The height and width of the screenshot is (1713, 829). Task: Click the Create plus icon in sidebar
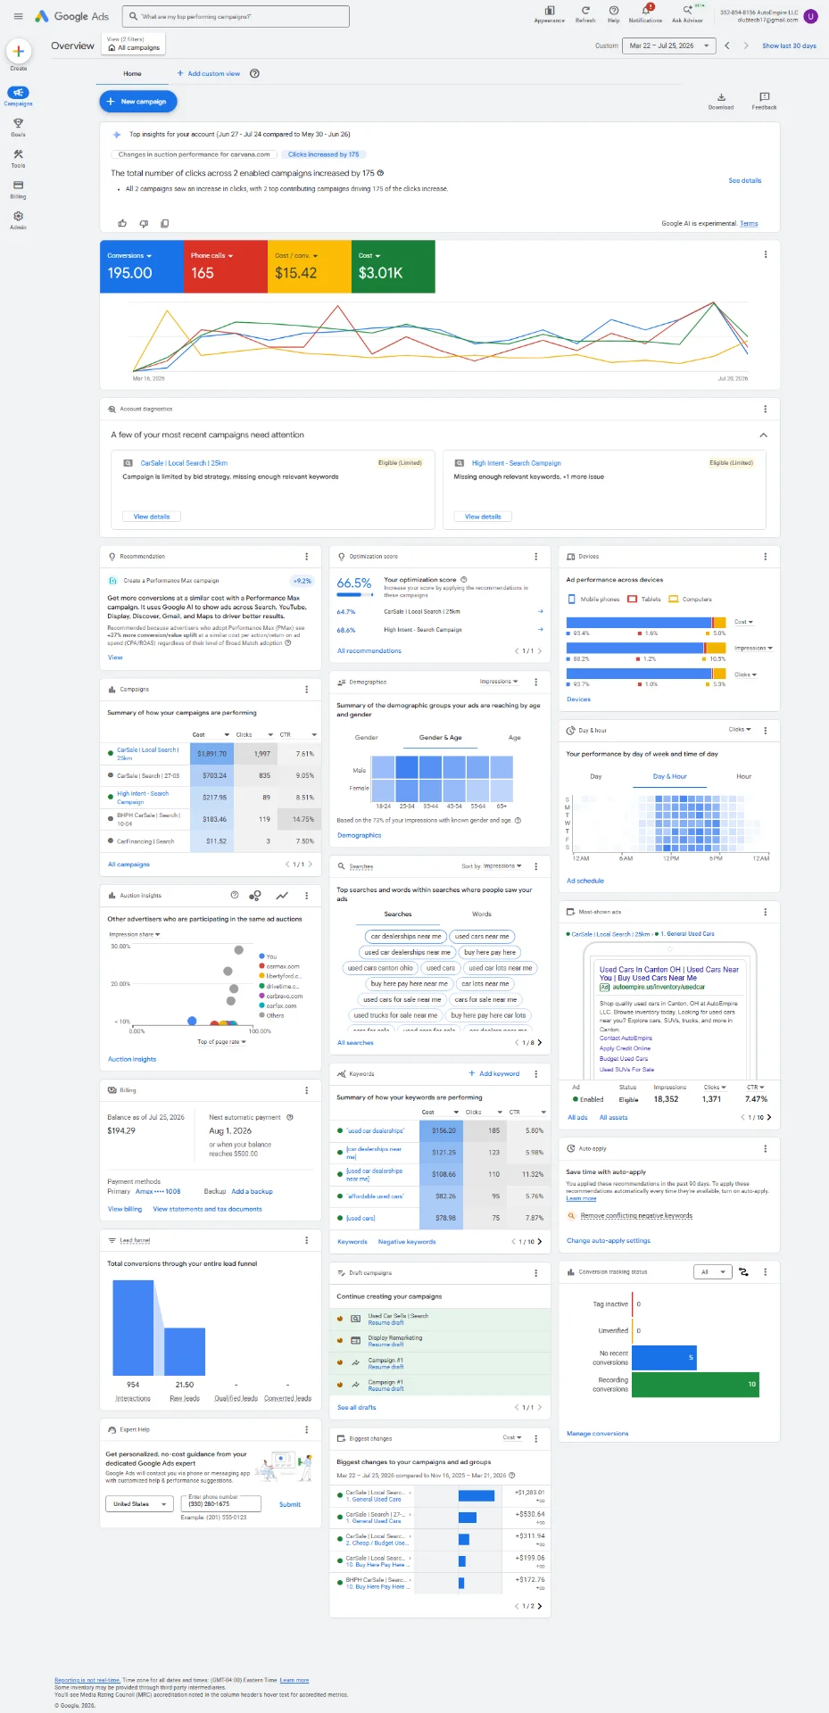(18, 51)
